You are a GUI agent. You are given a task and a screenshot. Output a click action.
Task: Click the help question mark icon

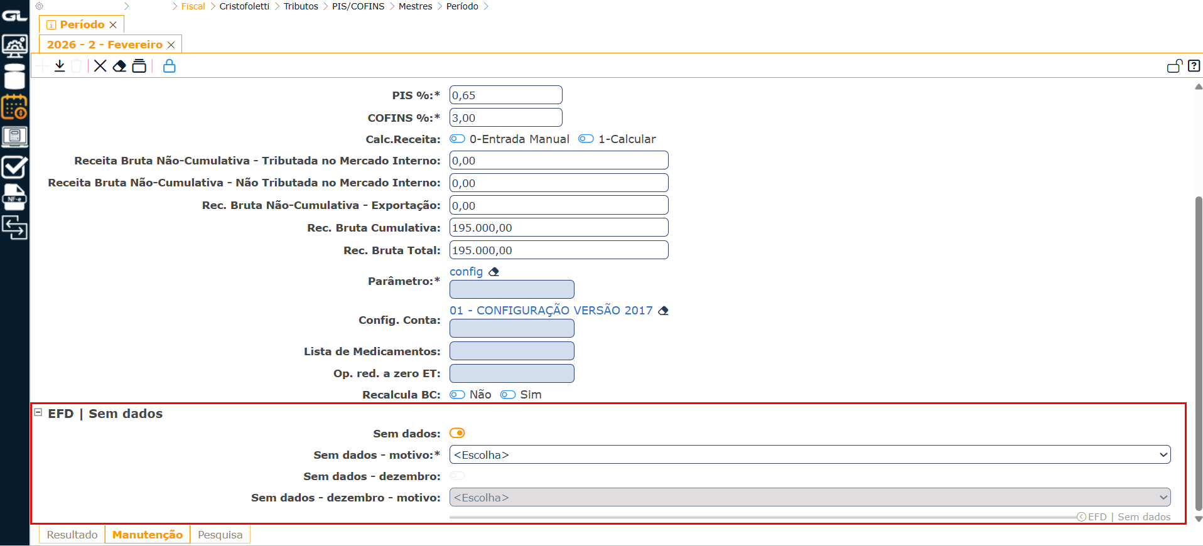coord(1194,66)
